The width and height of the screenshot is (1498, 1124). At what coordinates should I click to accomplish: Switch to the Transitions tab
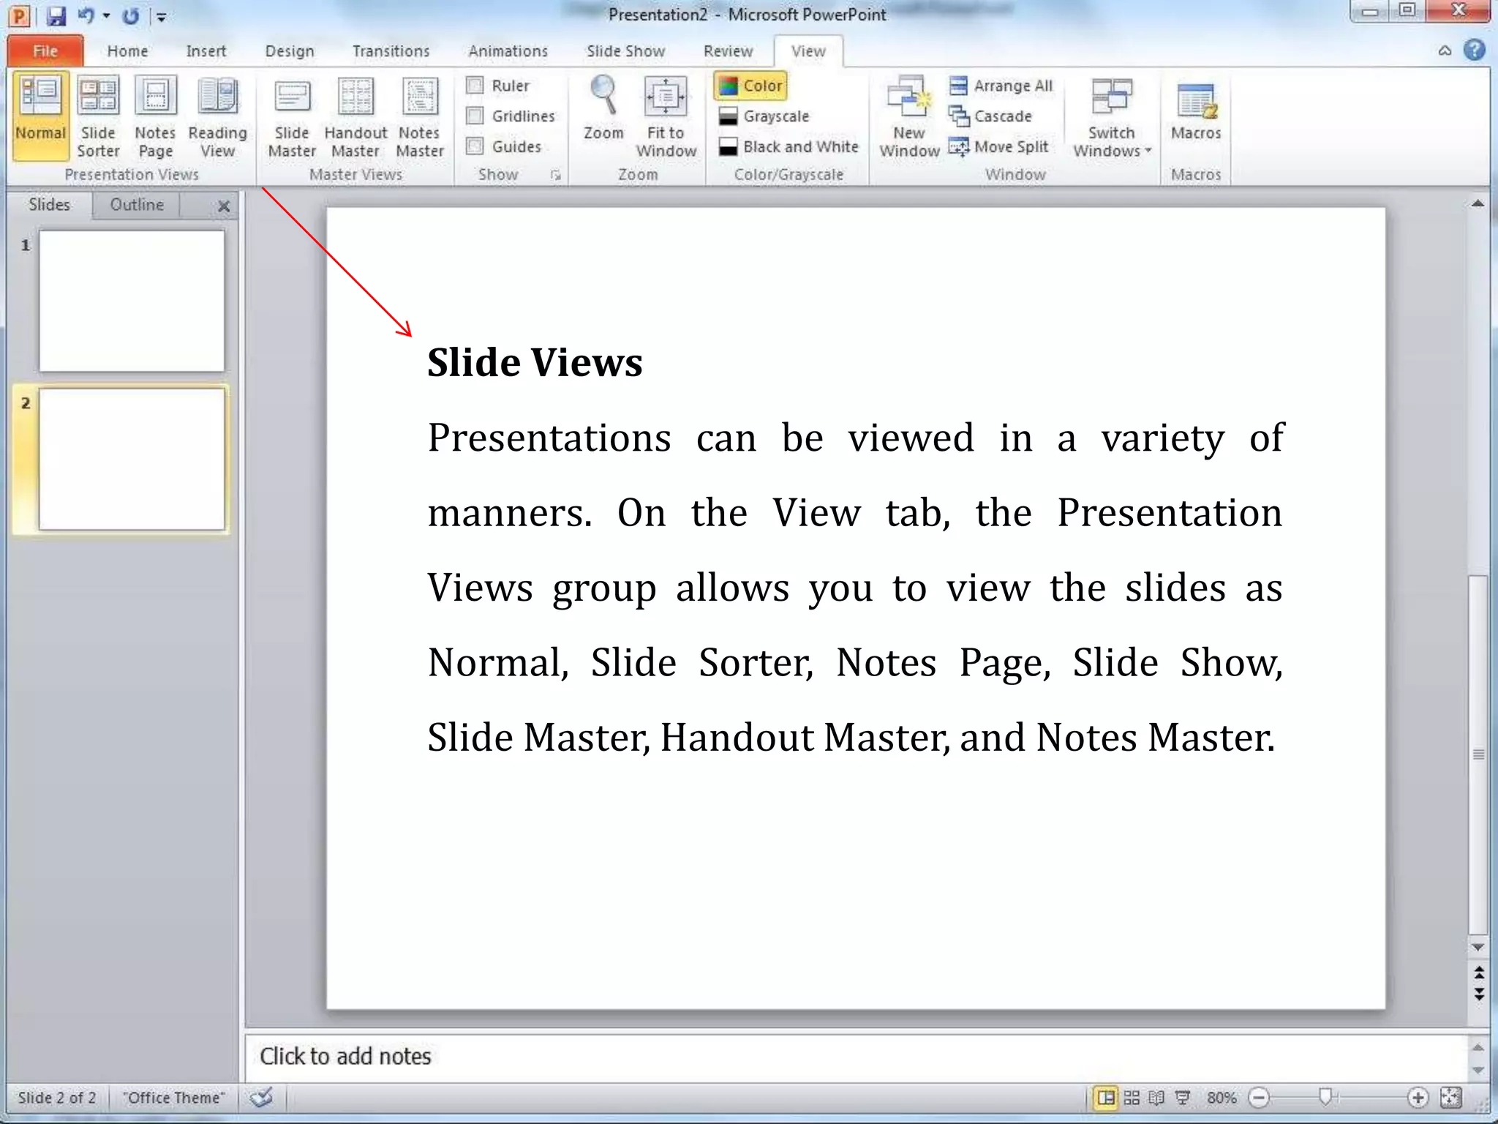pos(391,51)
